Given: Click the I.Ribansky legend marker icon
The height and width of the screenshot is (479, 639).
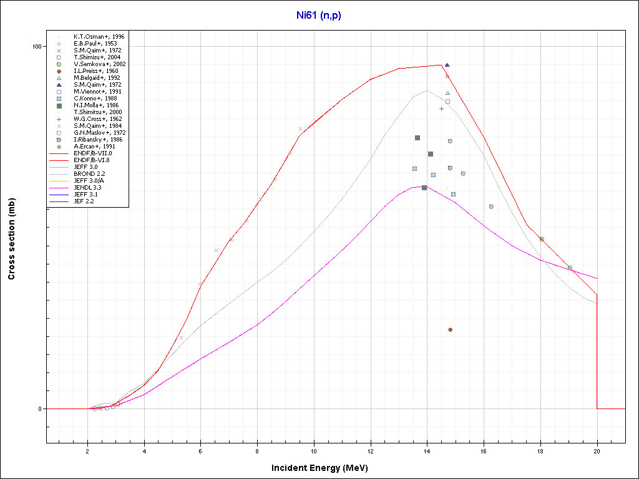Looking at the screenshot, I should (59, 140).
